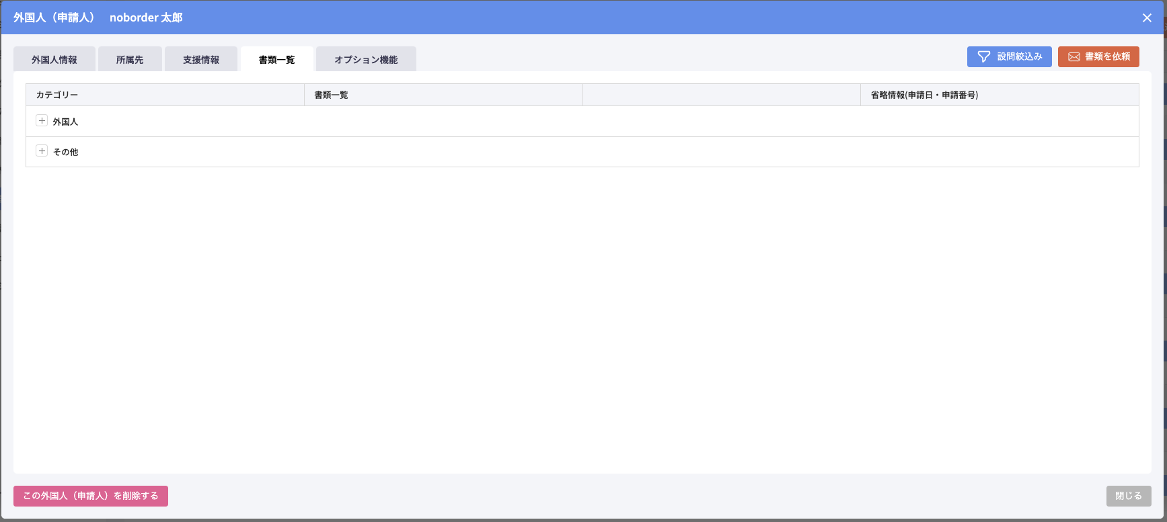The image size is (1167, 522).
Task: Go to the 支援情報 tab
Action: [x=201, y=60]
